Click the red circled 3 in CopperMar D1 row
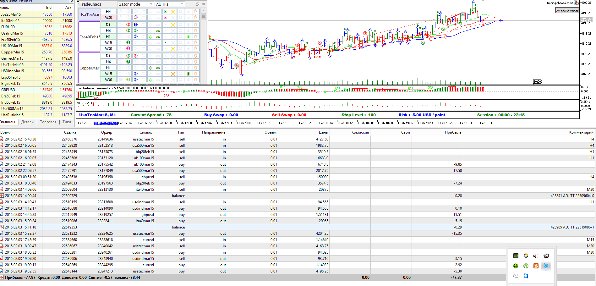The width and height of the screenshot is (596, 286). (x=136, y=56)
